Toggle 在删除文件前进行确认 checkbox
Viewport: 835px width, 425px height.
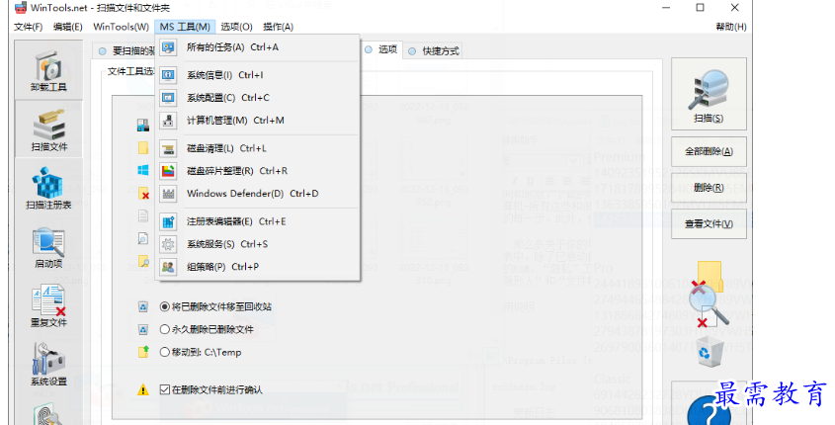pos(210,389)
